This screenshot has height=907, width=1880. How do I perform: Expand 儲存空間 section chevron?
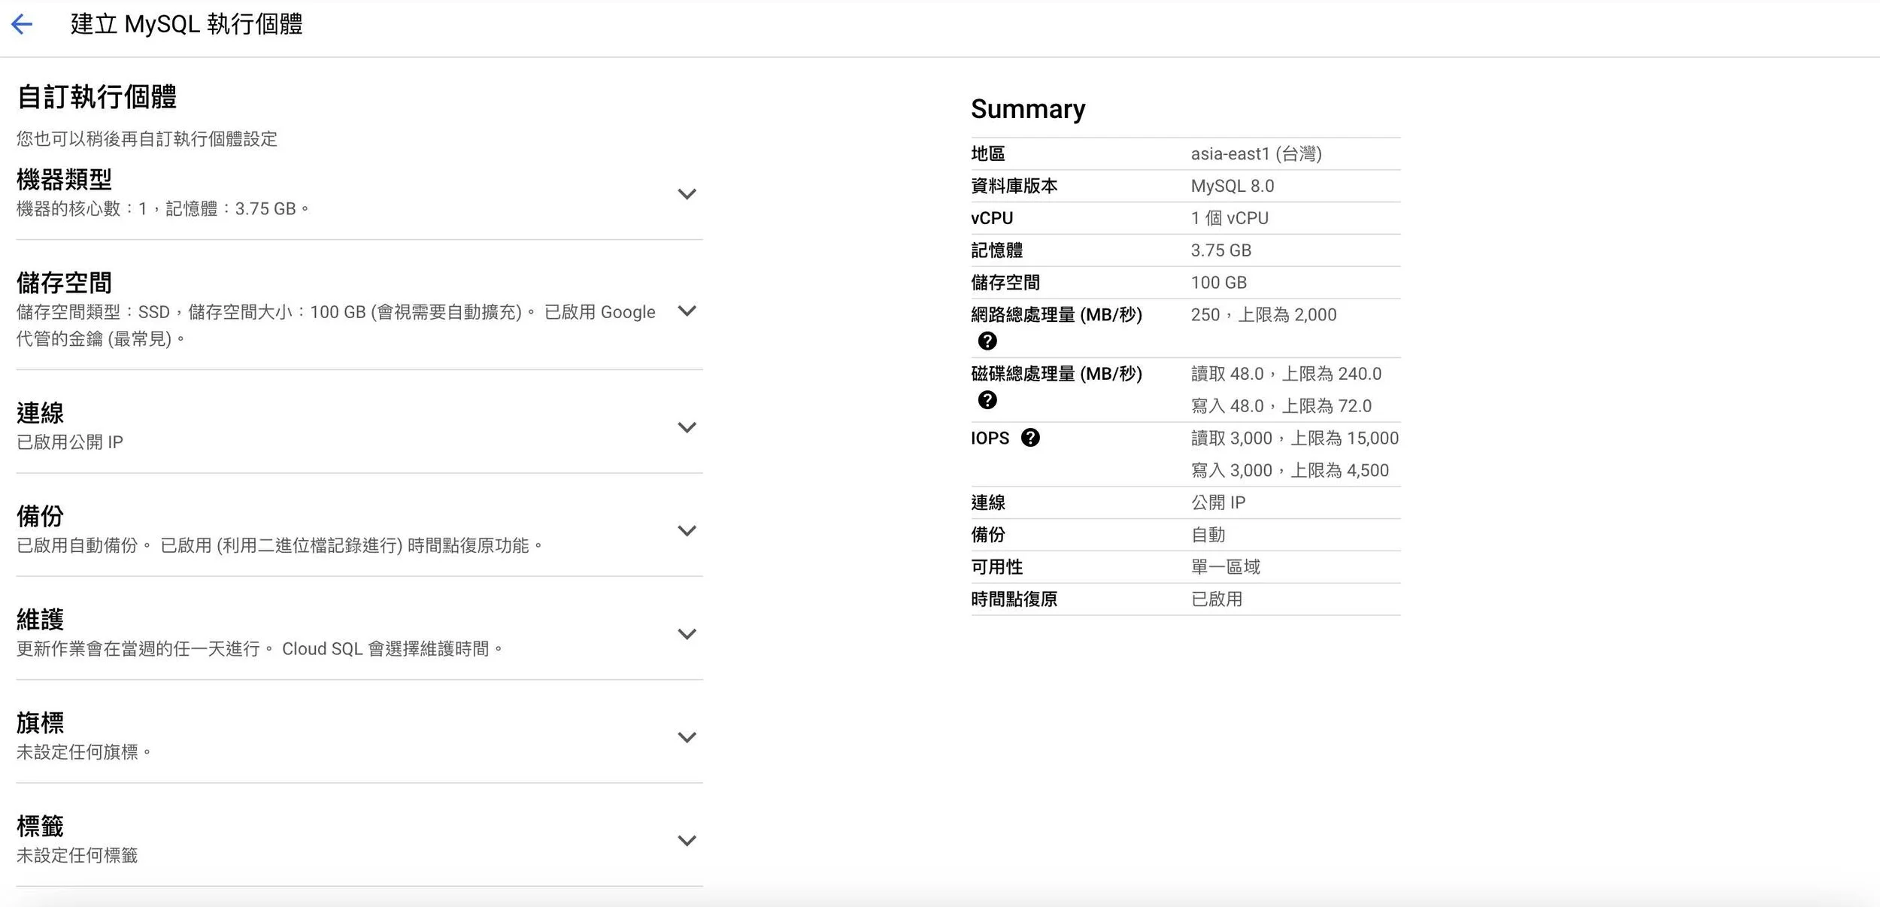[x=687, y=311]
